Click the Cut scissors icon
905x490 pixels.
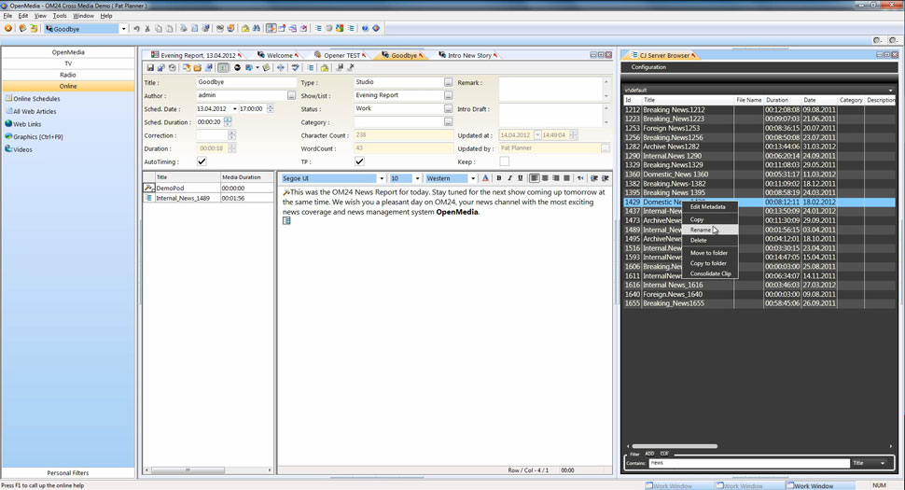pyautogui.click(x=147, y=29)
